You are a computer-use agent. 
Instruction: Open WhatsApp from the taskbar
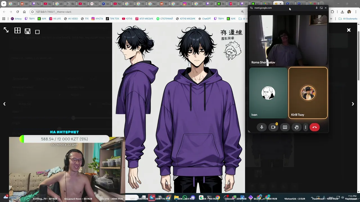pos(185,198)
